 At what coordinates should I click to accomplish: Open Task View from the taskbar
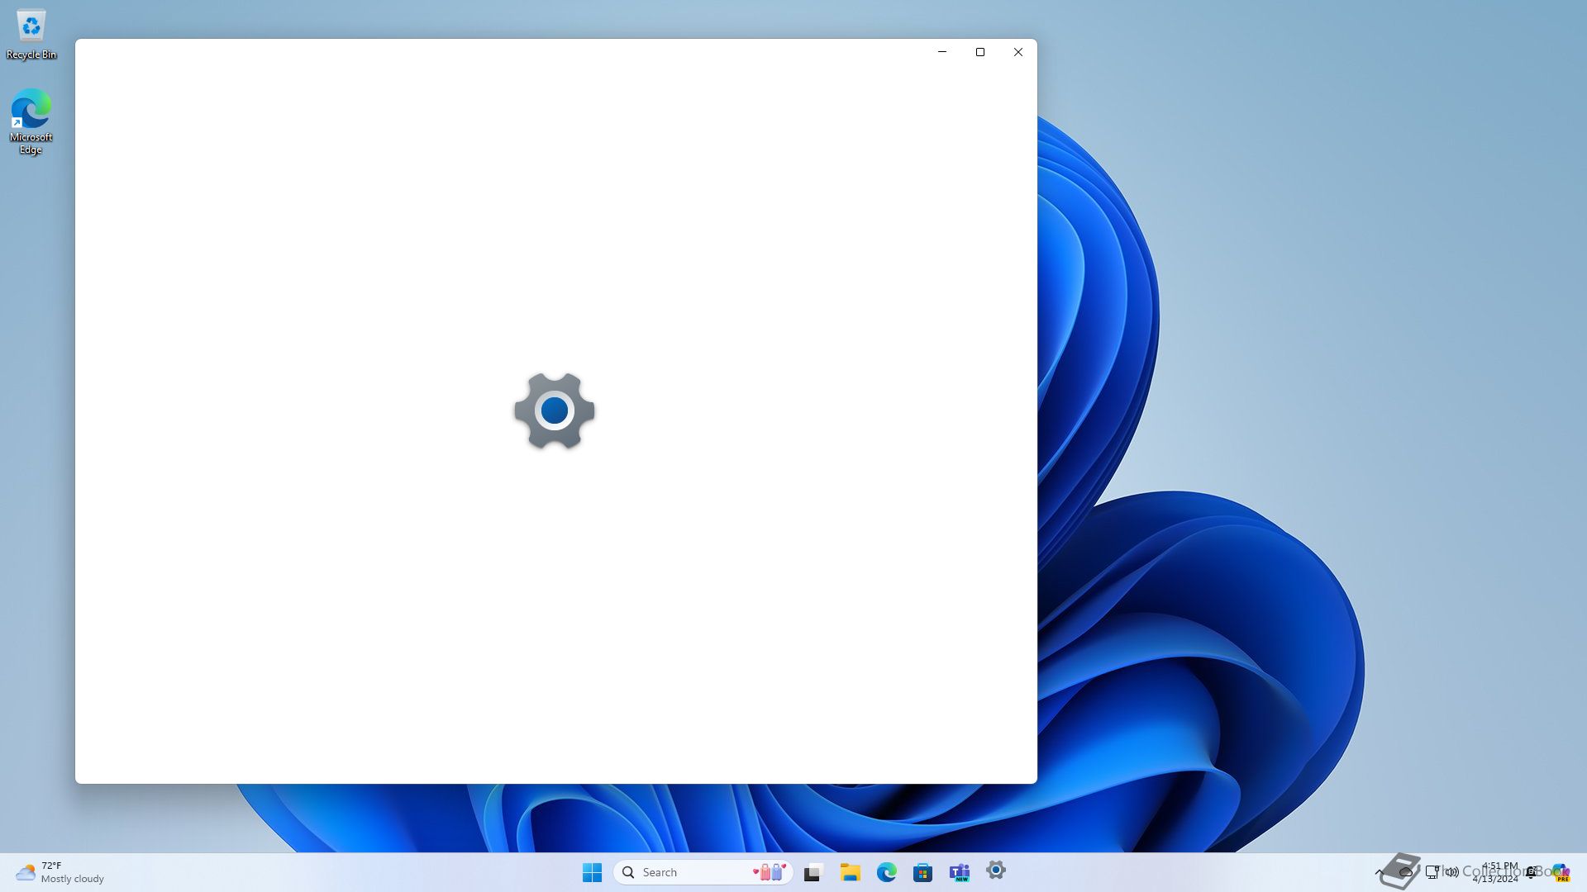pos(813,872)
